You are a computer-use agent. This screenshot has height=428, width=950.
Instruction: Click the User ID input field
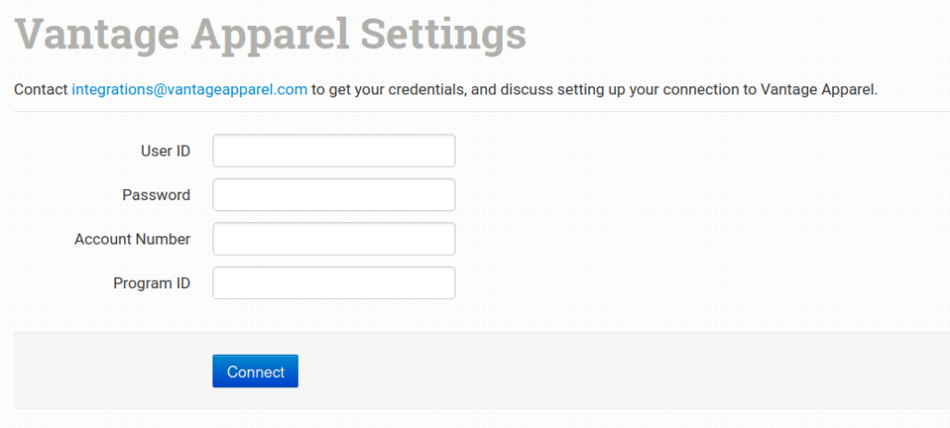334,151
